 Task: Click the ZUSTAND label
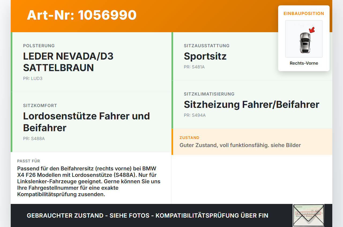(x=189, y=138)
